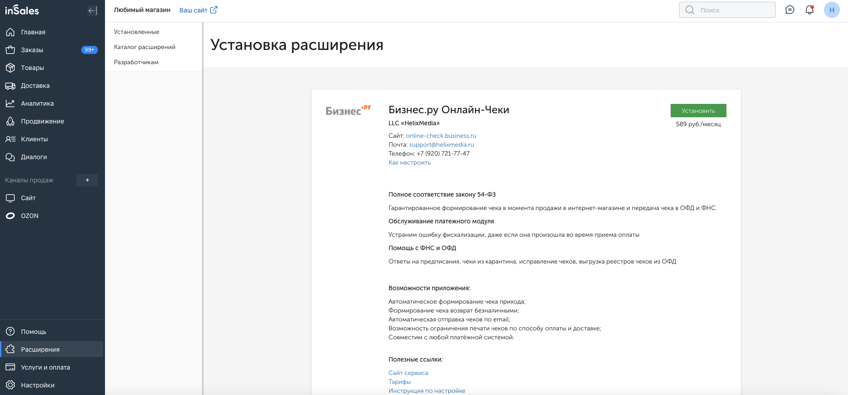Image resolution: width=848 pixels, height=395 pixels.
Task: Add a sales channel with the plus button
Action: point(87,180)
